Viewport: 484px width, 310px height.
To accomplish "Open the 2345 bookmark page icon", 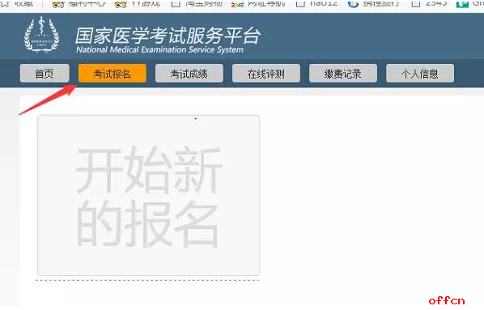I will click(x=416, y=3).
